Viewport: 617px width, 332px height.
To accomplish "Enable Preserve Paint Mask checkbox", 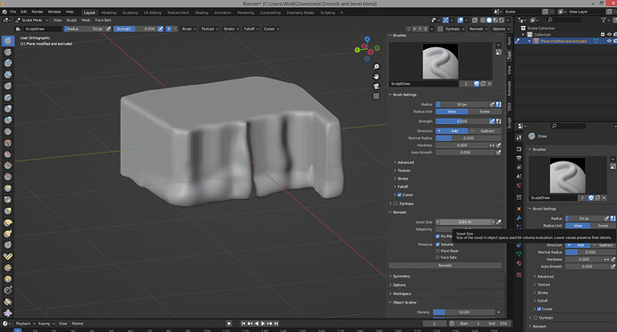I will point(437,251).
